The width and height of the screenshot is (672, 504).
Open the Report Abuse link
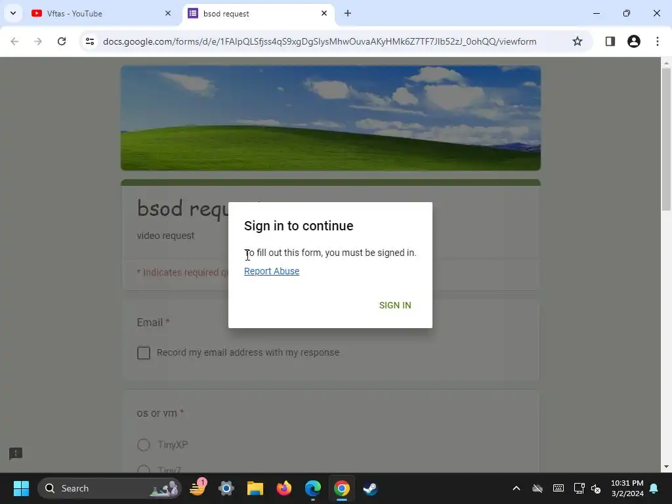(272, 271)
